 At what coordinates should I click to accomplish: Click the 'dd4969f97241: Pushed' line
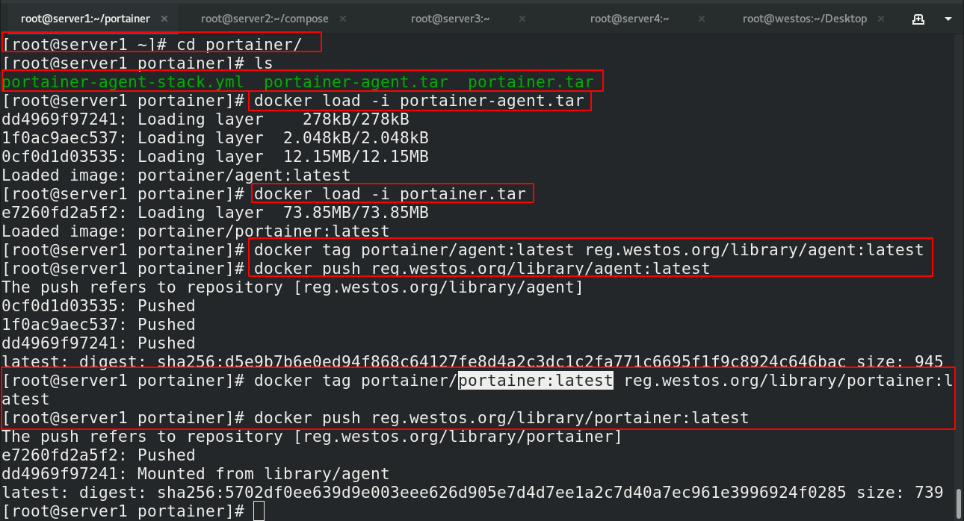point(99,343)
